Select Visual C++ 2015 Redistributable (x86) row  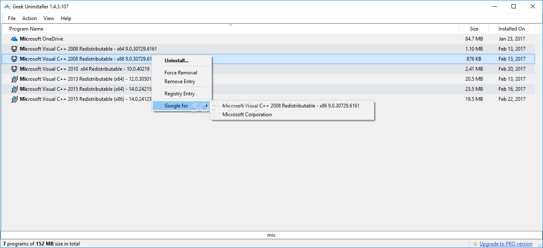pos(268,99)
